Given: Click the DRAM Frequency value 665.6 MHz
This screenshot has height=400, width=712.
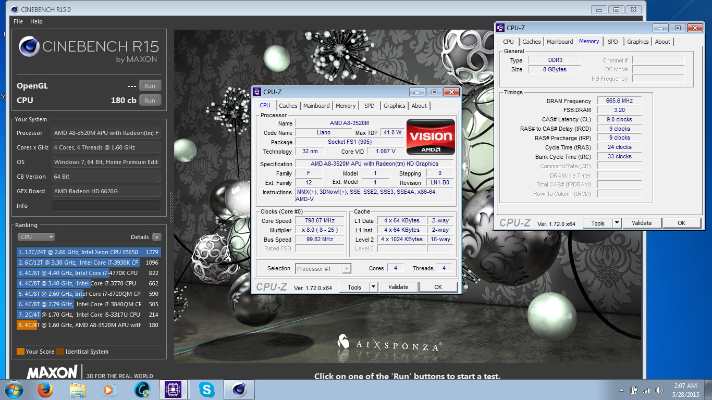Looking at the screenshot, I should point(619,101).
